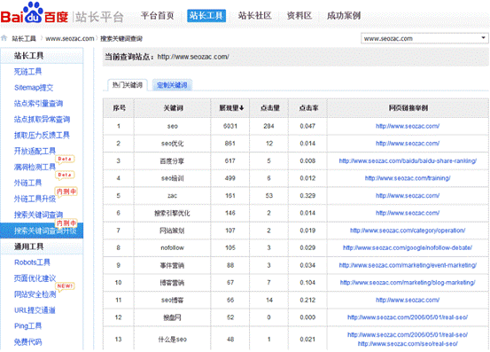Viewport: 490px width, 352px height.
Task: Open the seozac.com/training/ link
Action: (408, 178)
